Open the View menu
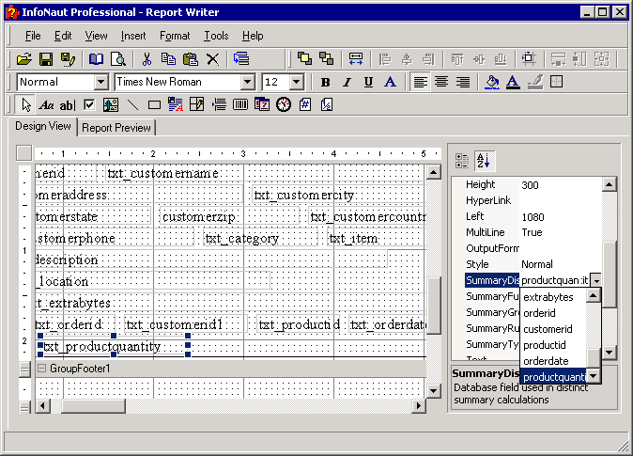The height and width of the screenshot is (456, 633). pyautogui.click(x=96, y=36)
